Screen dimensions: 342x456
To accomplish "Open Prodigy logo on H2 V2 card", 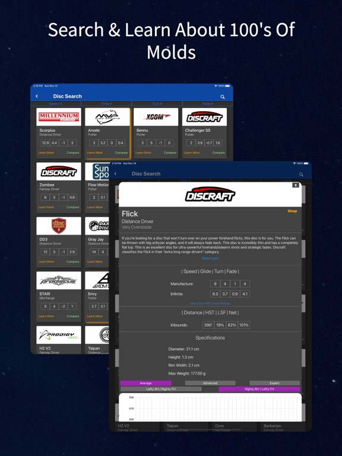I will point(59,335).
